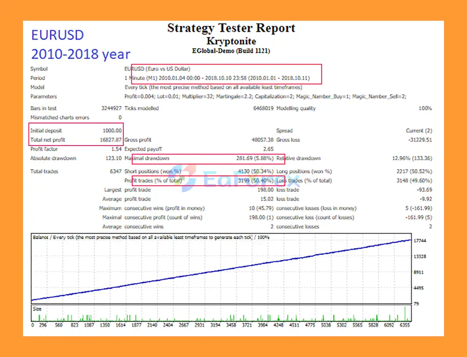This screenshot has height=357, width=467.
Task: Click the blue 2010-2018 year text
Action: (x=81, y=54)
